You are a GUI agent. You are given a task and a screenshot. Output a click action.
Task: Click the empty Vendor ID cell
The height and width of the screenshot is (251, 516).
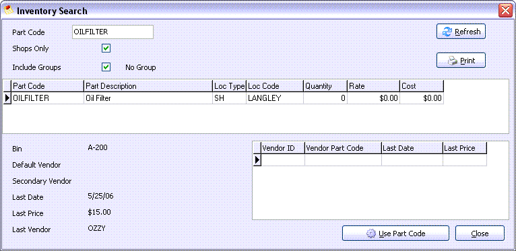point(283,160)
